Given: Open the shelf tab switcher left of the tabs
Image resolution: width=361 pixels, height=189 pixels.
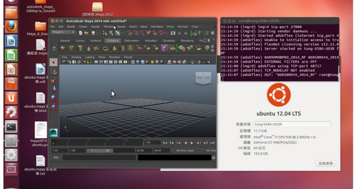Looking at the screenshot, I should [54, 48].
